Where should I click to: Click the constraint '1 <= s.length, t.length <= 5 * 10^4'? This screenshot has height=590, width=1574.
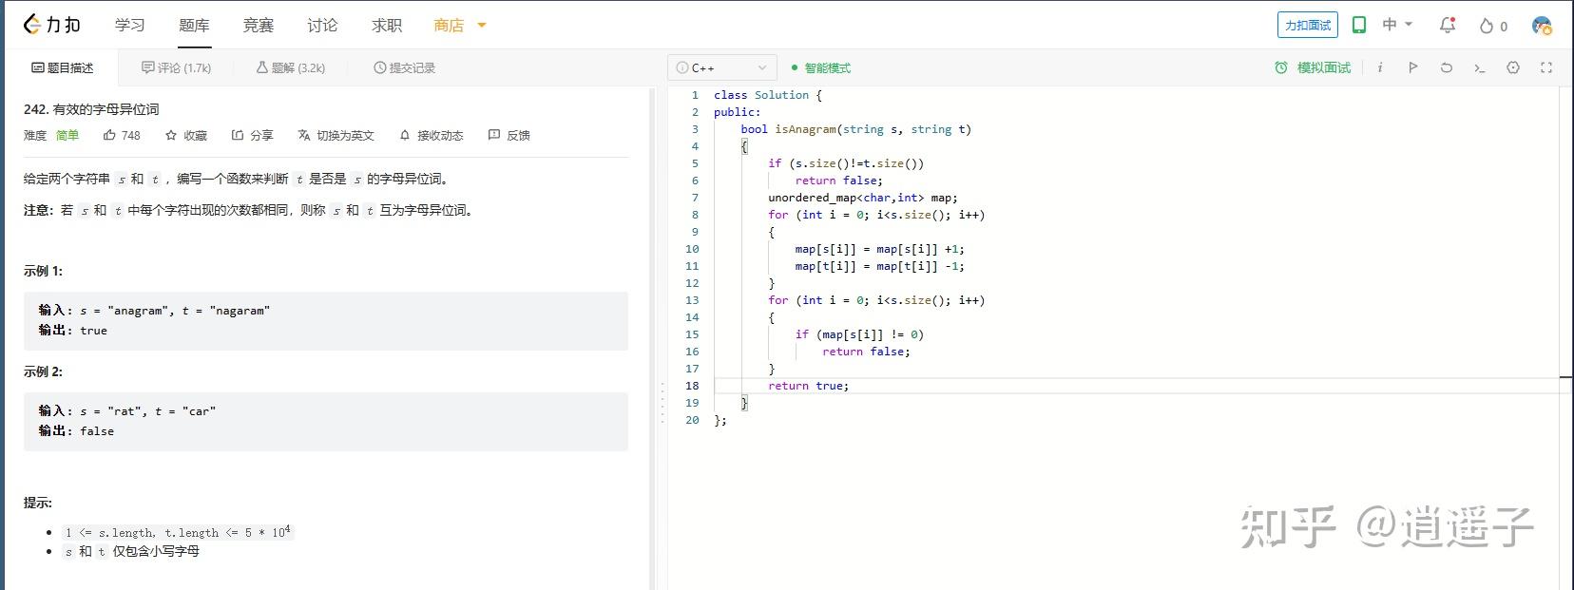[x=179, y=532]
